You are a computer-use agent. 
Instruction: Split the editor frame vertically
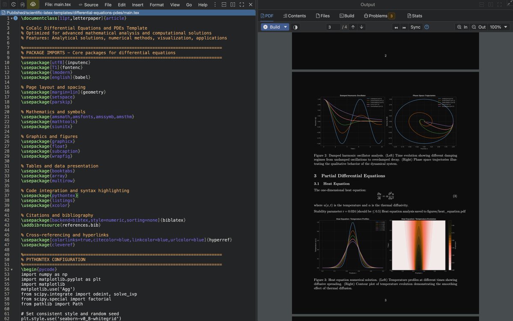point(232,4)
